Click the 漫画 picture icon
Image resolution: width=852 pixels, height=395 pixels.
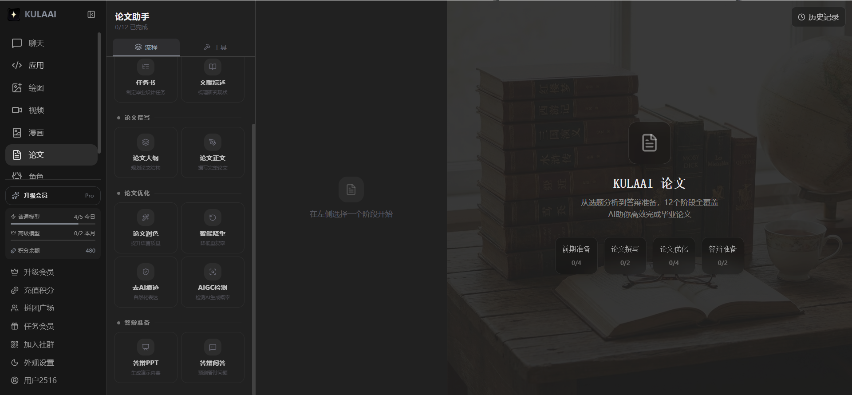pos(17,133)
